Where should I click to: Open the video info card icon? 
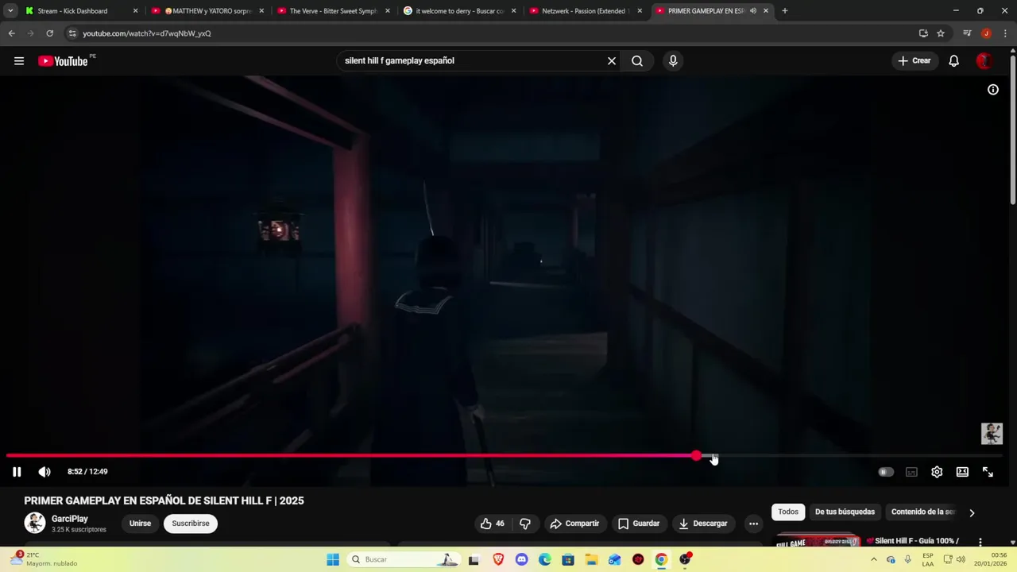993,90
